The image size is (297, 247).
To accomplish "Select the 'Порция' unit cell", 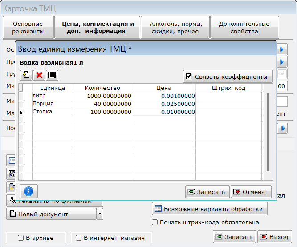I will [x=53, y=104].
